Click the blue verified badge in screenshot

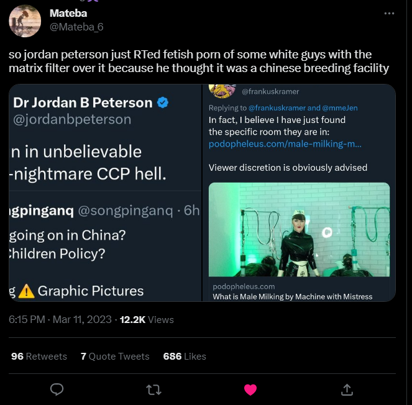coord(162,102)
